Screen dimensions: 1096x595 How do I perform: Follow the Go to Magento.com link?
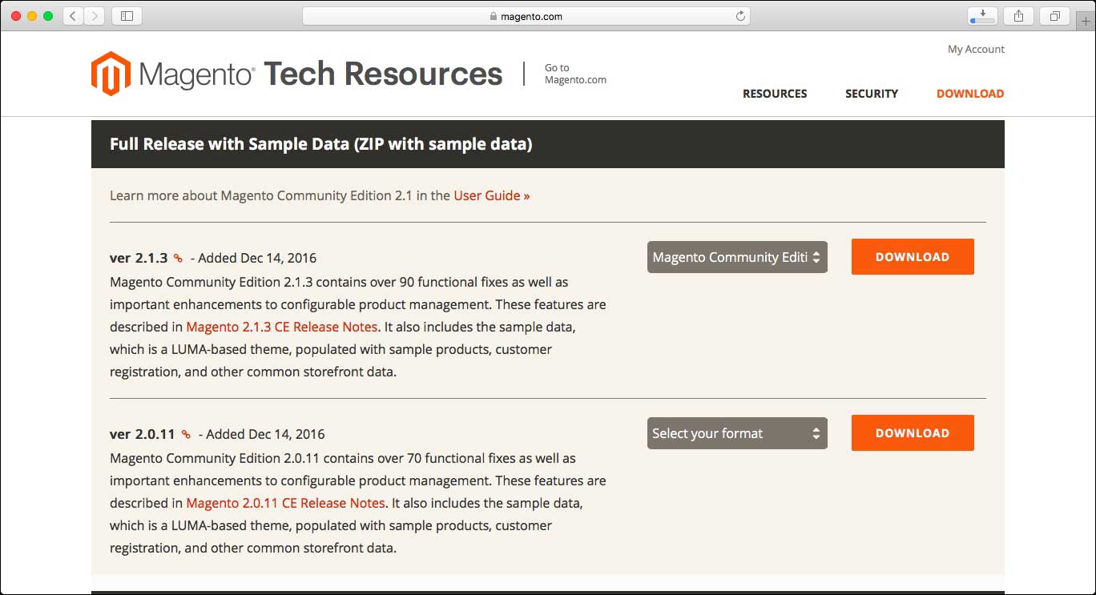[575, 74]
